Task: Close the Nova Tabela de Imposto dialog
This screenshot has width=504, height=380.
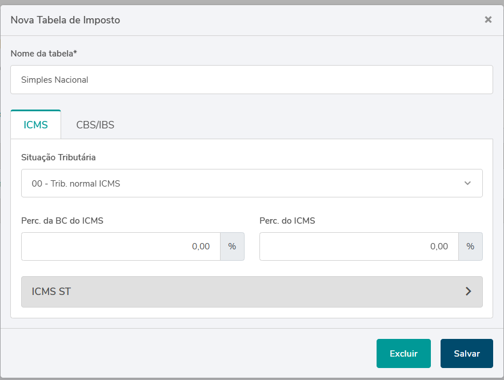Action: pyautogui.click(x=488, y=19)
